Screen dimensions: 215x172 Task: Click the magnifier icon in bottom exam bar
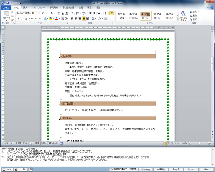point(31,169)
